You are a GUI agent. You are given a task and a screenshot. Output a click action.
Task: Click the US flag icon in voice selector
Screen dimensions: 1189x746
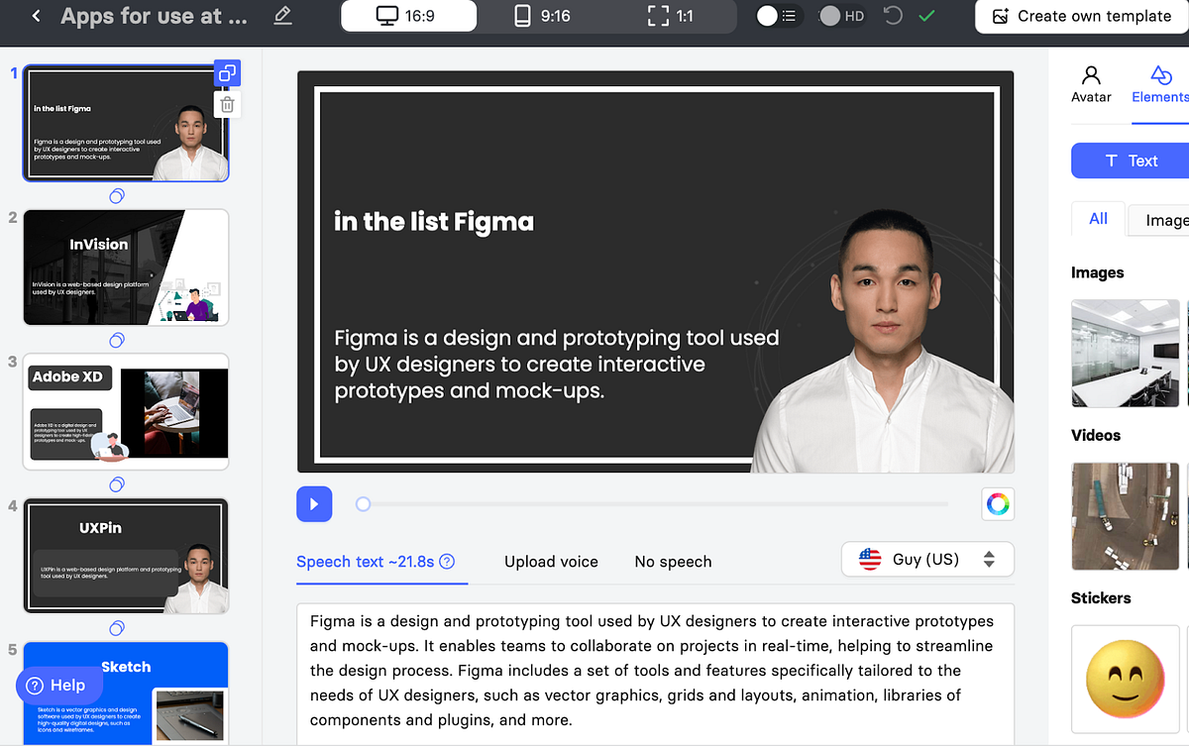pyautogui.click(x=870, y=559)
